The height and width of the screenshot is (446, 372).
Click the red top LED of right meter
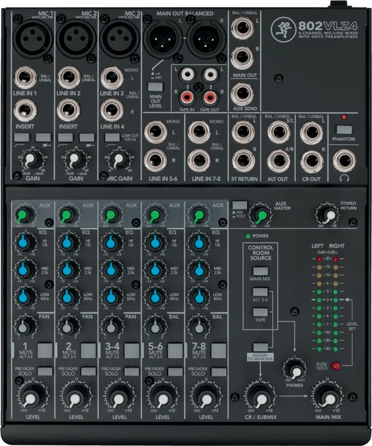pos(335,259)
